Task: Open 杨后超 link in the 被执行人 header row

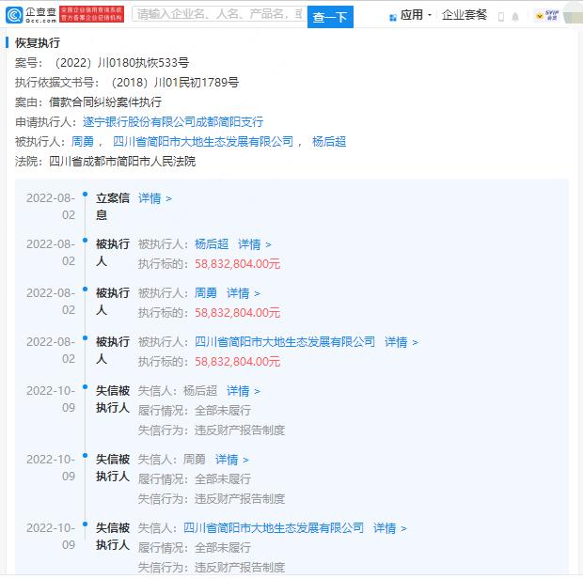Action: [x=328, y=142]
